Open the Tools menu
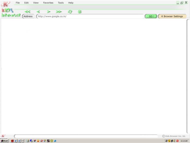190x143 pixels. click(61, 3)
